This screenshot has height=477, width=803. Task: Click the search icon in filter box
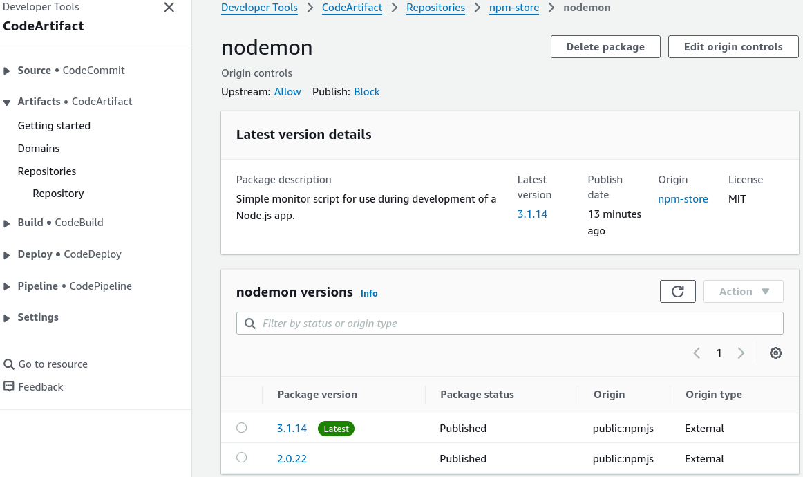click(x=250, y=324)
